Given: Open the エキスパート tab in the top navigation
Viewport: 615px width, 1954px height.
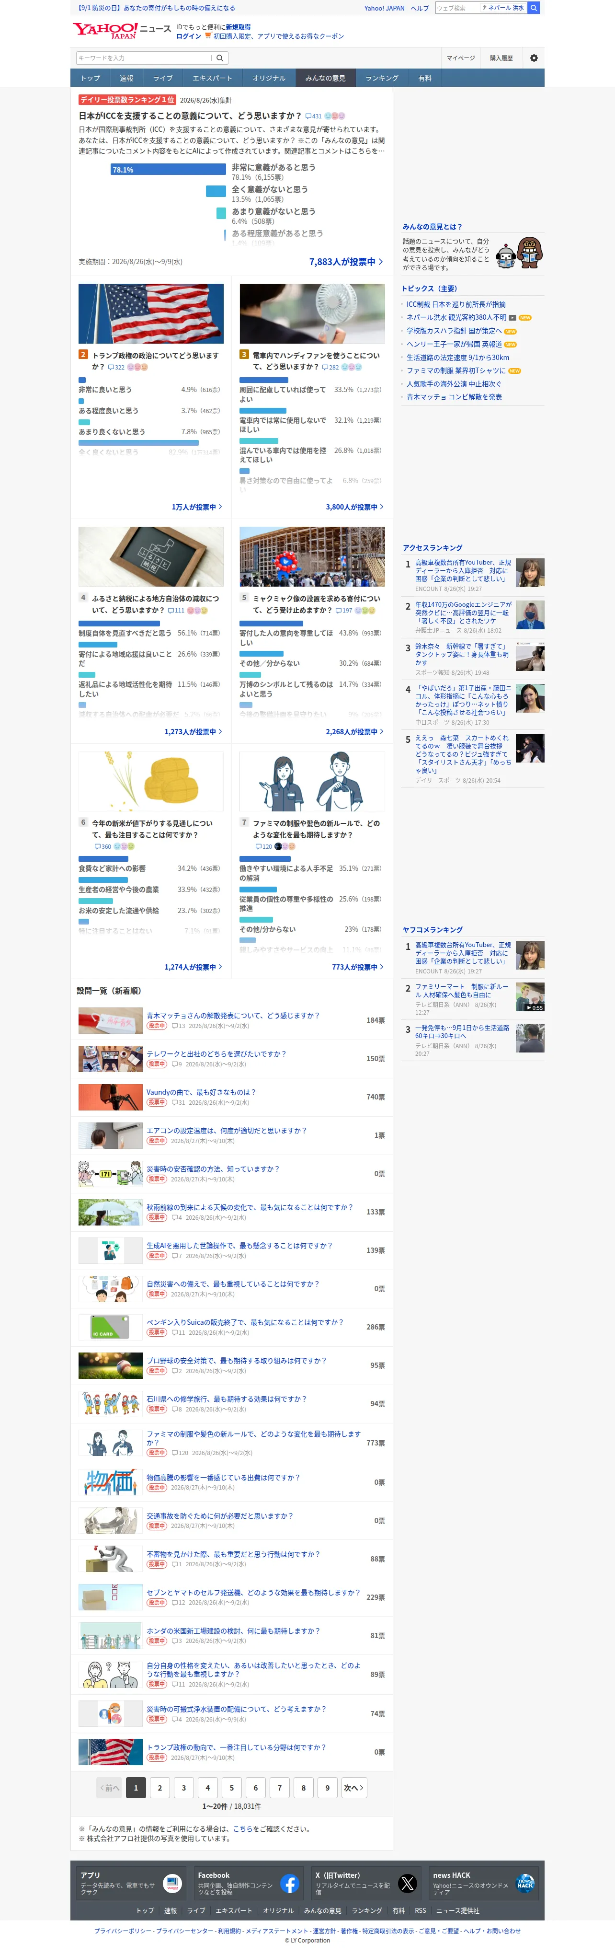Looking at the screenshot, I should coord(212,78).
